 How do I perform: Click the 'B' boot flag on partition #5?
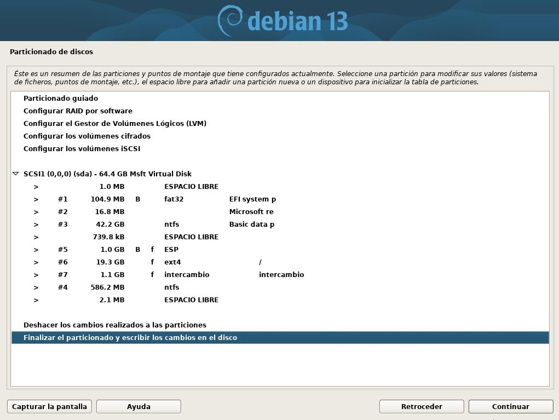(x=137, y=250)
